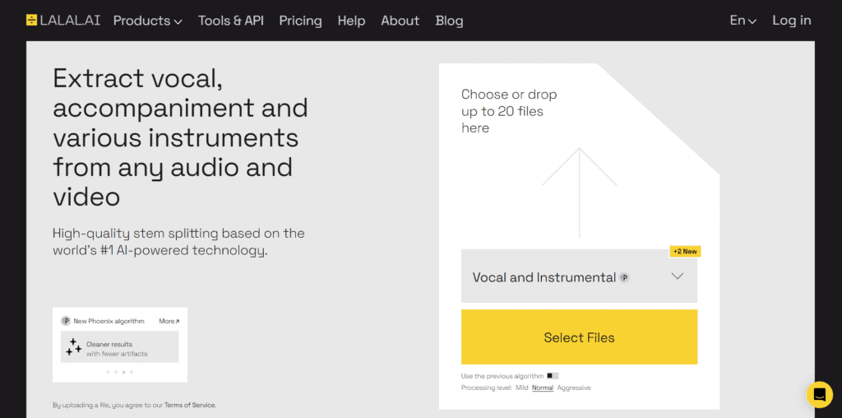Open the En language dropdown
842x418 pixels.
(x=743, y=21)
